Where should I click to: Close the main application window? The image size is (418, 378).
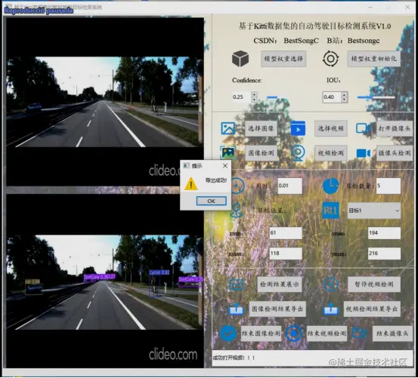[x=407, y=7]
